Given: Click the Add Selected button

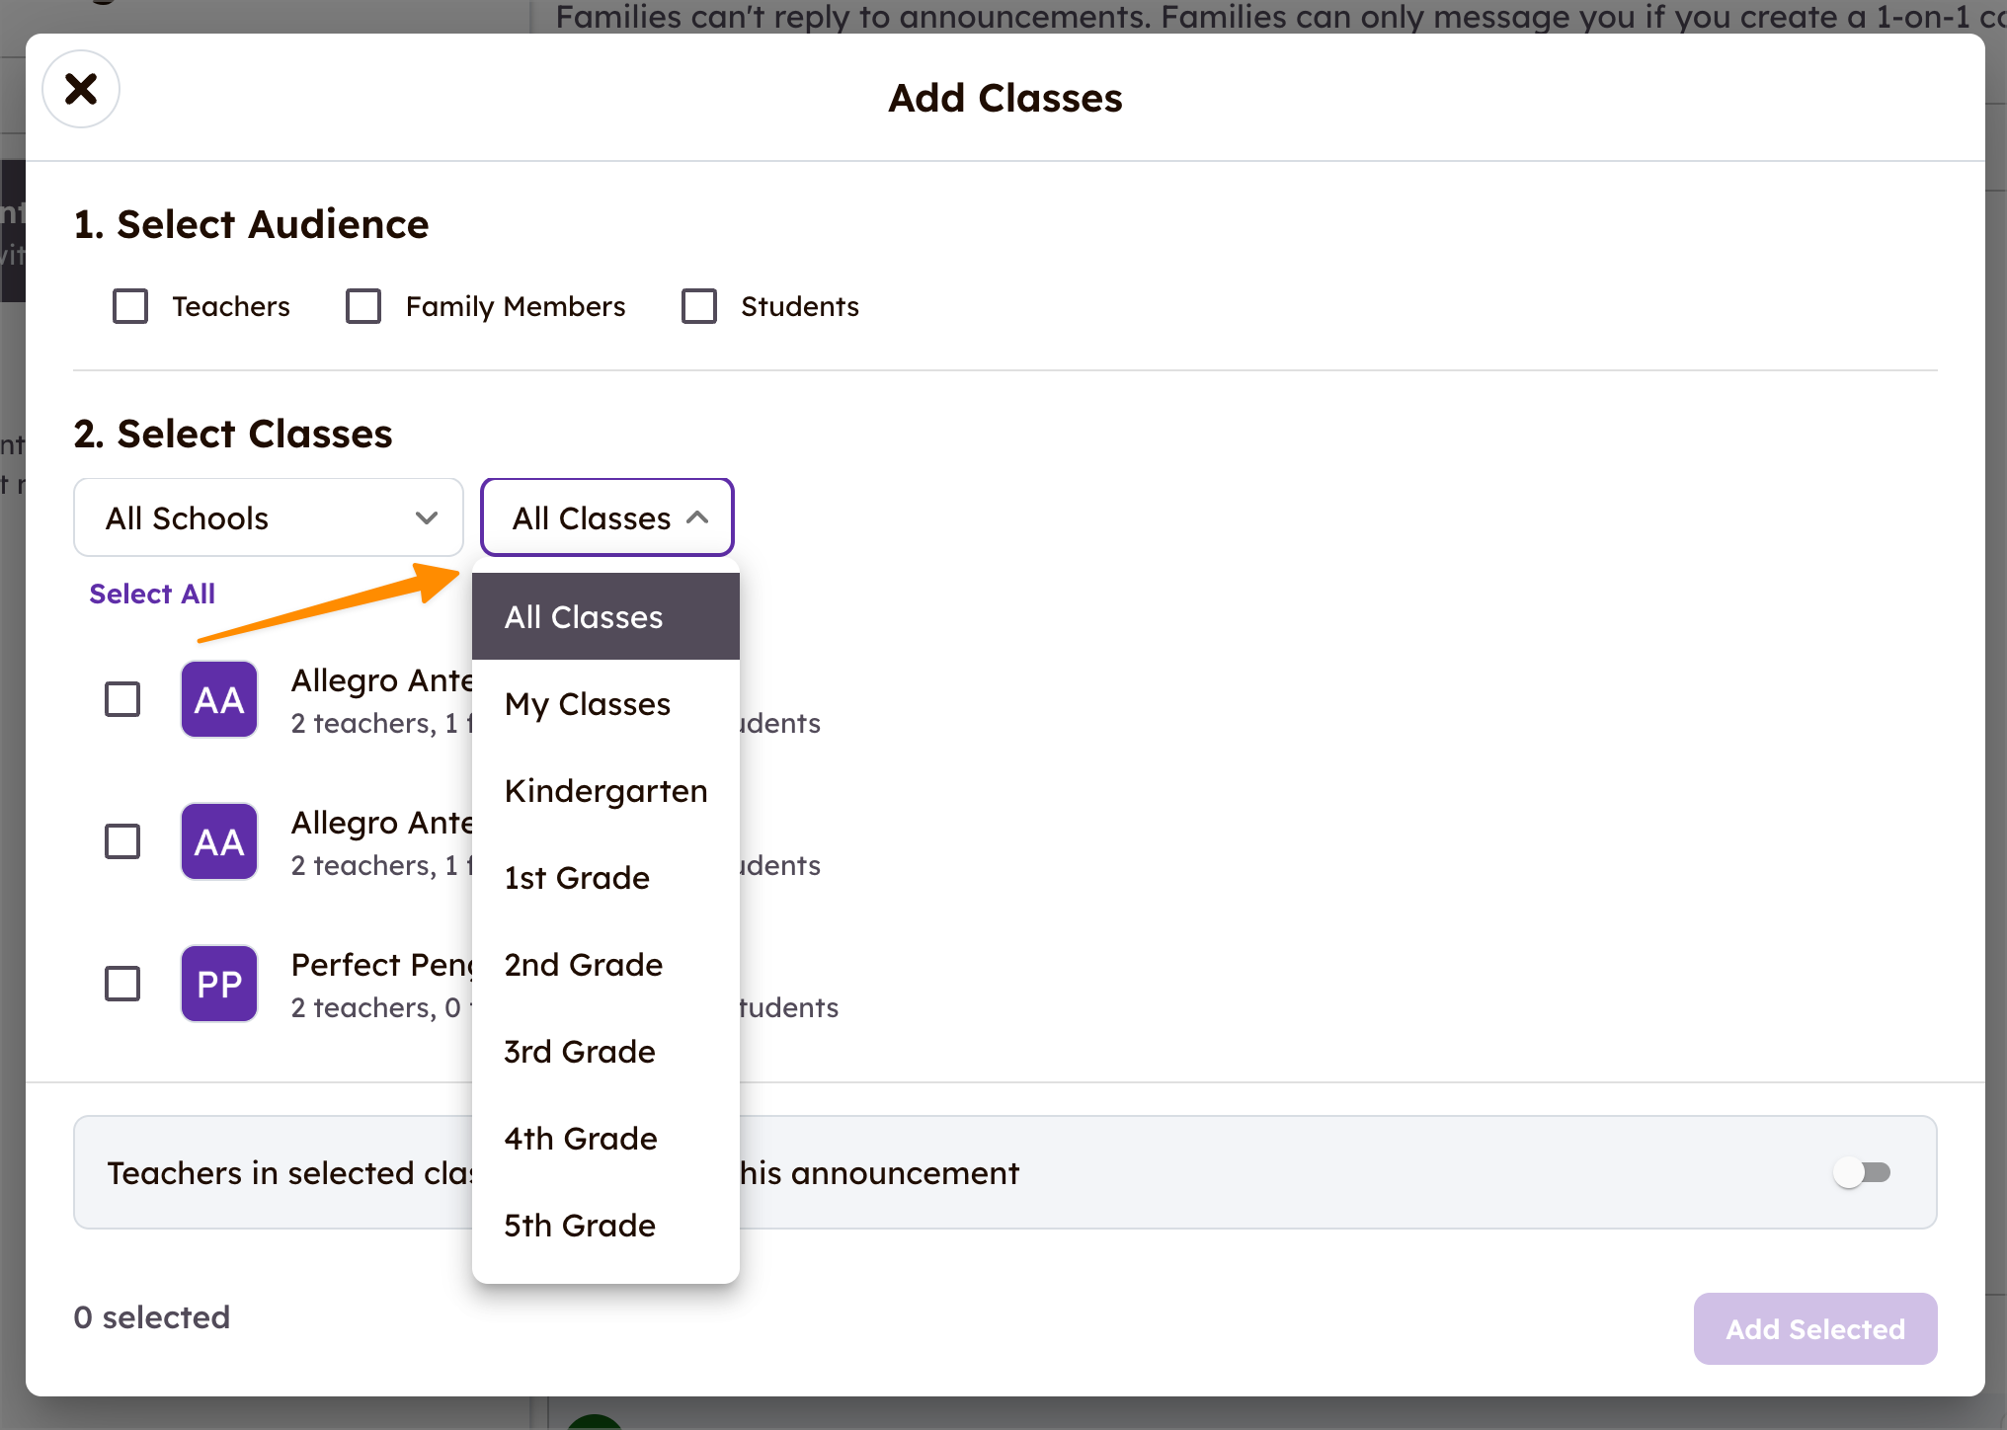Looking at the screenshot, I should coord(1814,1328).
